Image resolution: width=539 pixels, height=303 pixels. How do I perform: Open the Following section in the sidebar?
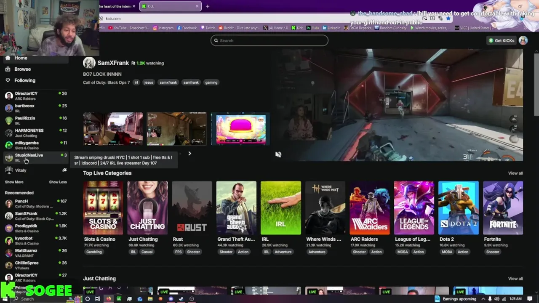point(25,80)
